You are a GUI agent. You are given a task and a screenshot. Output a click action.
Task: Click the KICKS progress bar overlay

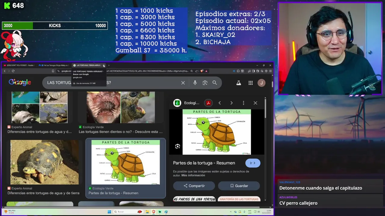pyautogui.click(x=55, y=26)
